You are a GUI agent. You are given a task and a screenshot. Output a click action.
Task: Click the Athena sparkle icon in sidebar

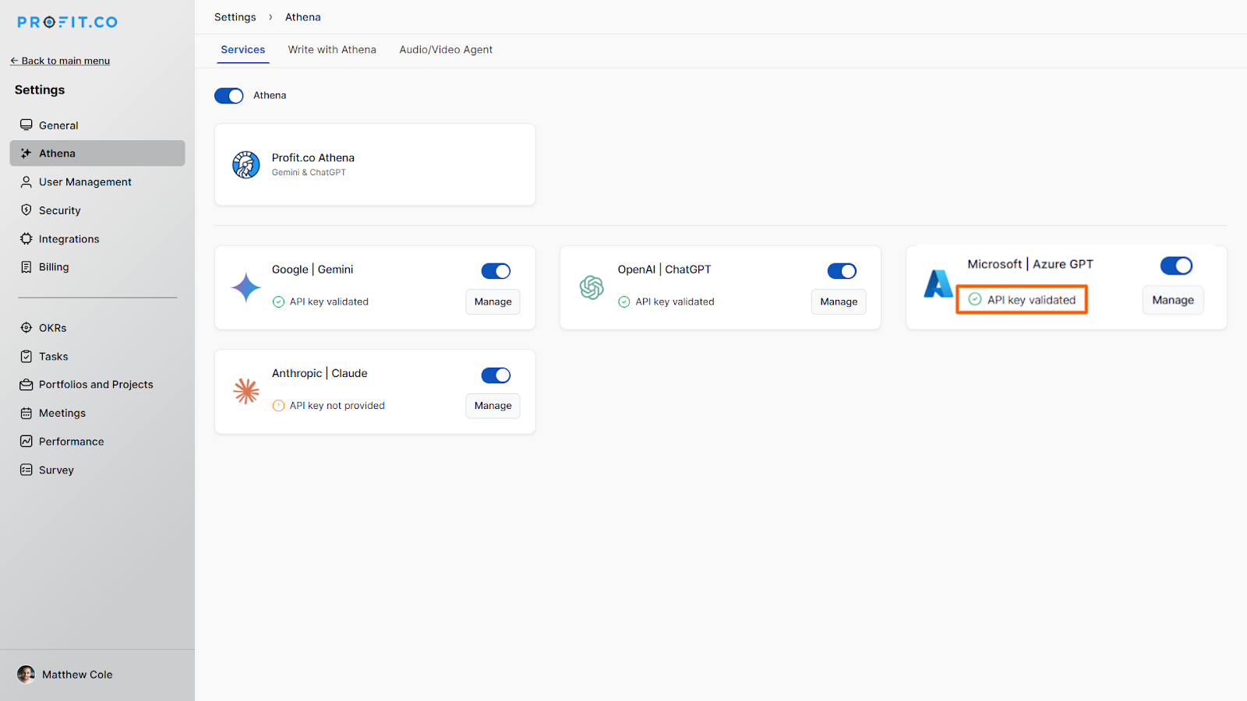point(26,153)
